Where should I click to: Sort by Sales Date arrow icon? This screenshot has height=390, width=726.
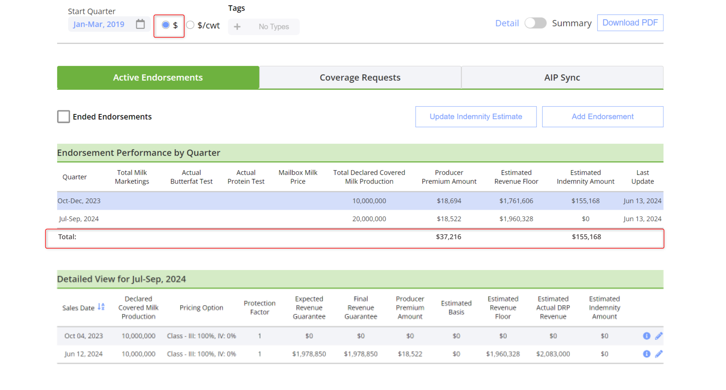[101, 307]
